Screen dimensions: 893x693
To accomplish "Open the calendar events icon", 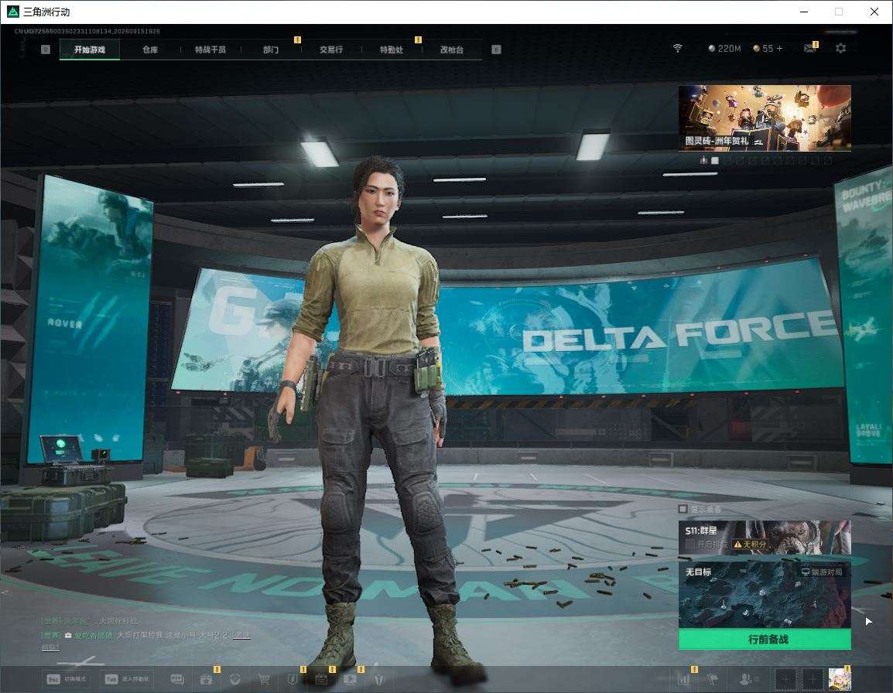I will (321, 679).
